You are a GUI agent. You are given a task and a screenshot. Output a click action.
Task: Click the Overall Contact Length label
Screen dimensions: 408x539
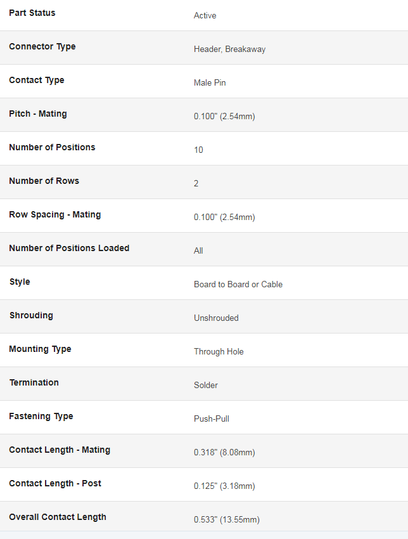58,517
